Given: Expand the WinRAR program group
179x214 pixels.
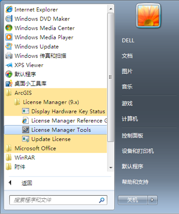Looking at the screenshot, I should 55,157.
